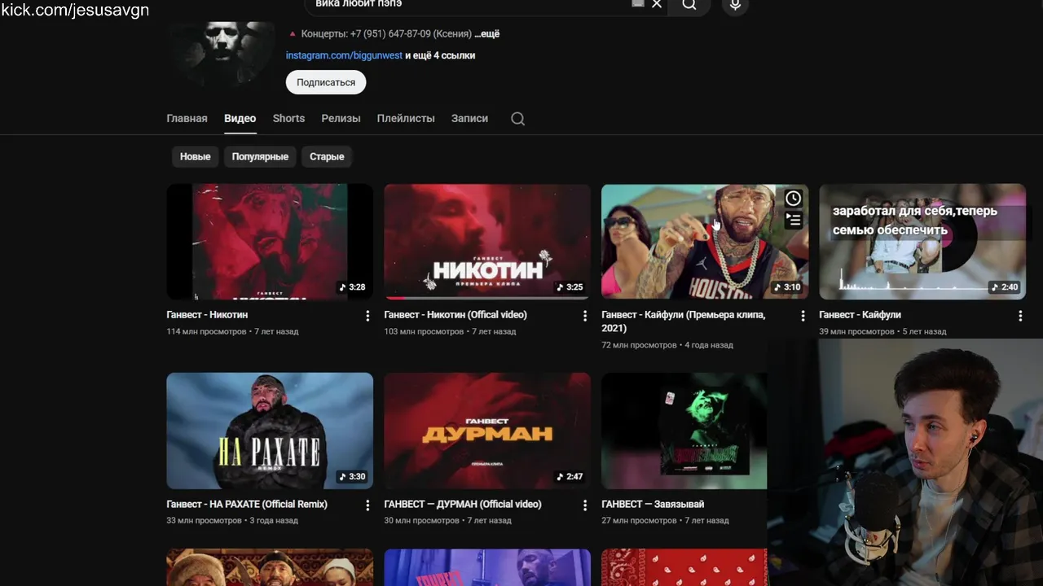
Task: Open thumbnail of Никотин премьера клипа 3:25
Action: pos(487,242)
